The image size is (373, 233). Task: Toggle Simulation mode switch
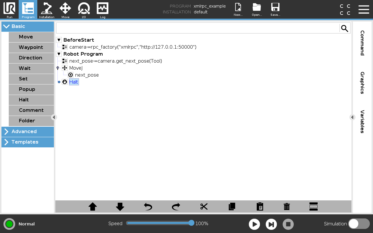[x=359, y=224]
